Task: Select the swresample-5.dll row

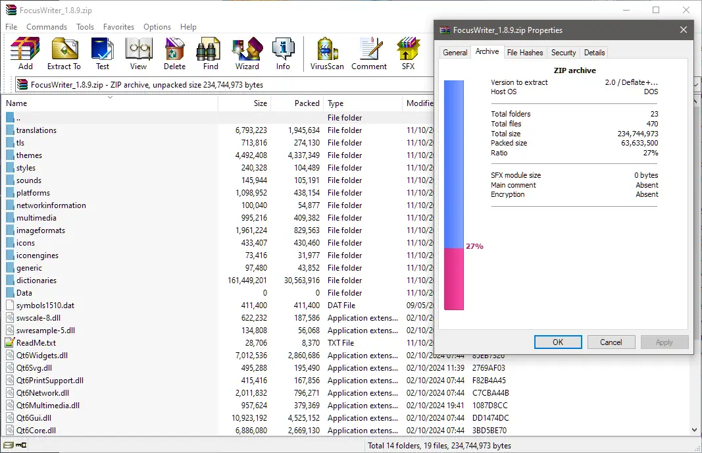Action: (218, 331)
